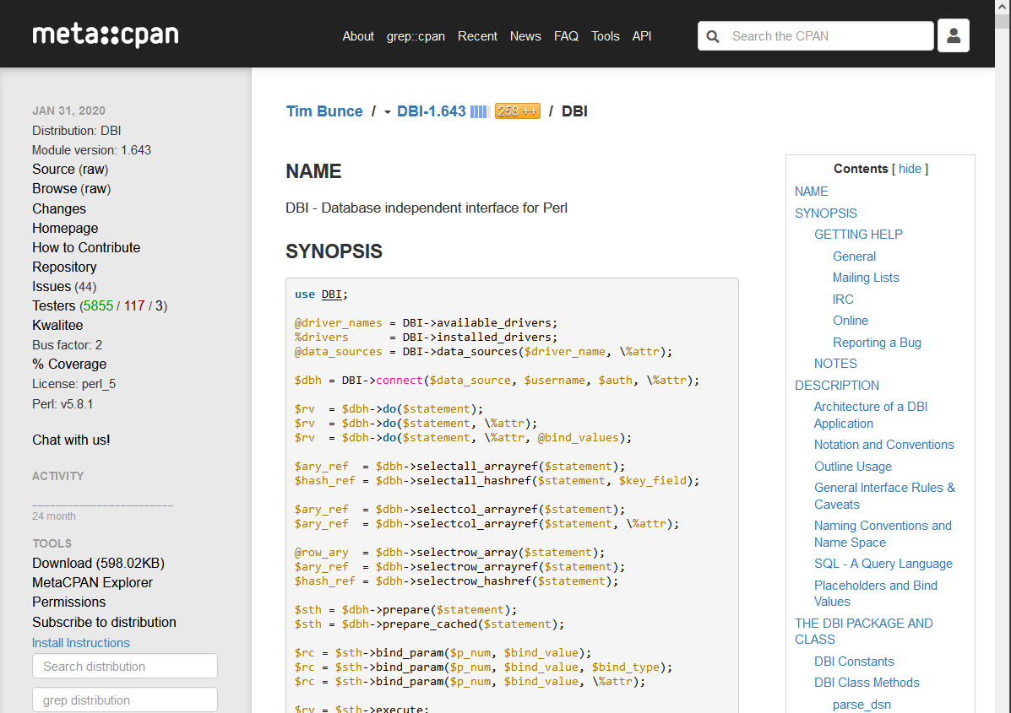Open the user account icon button

pyautogui.click(x=953, y=35)
